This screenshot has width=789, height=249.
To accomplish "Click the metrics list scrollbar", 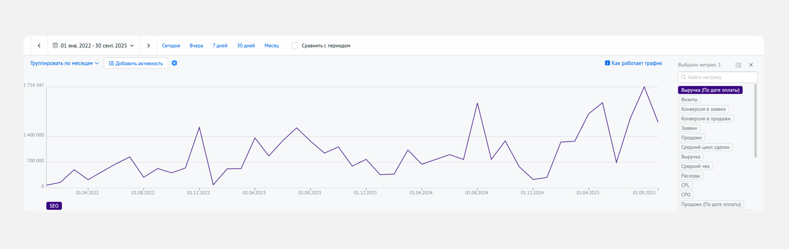I will [x=755, y=121].
